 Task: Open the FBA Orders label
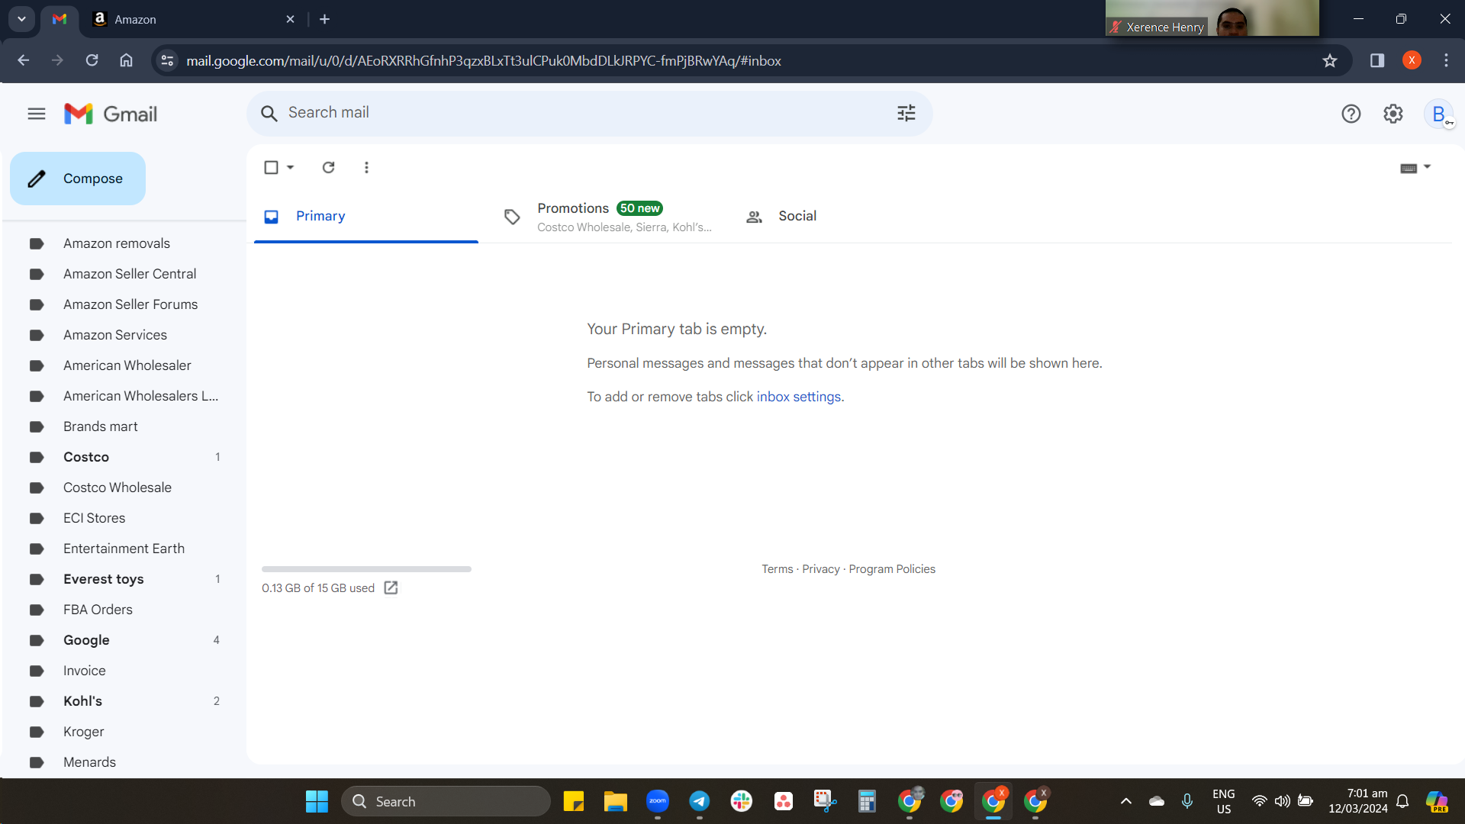point(98,610)
